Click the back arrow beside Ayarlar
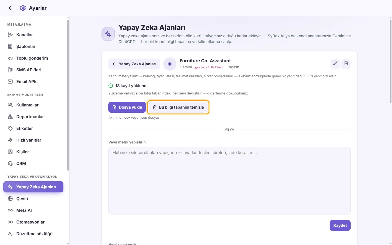 pos(10,8)
